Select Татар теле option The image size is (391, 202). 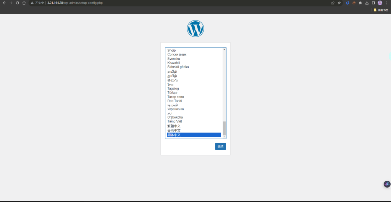coord(194,97)
